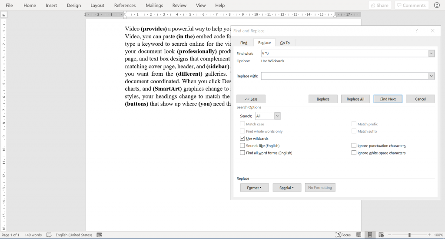
Task: Switch to the Go To tab
Action: pyautogui.click(x=285, y=43)
